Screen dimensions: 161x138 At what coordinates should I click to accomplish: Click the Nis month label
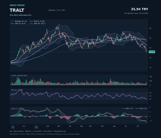pyautogui.click(x=70, y=126)
